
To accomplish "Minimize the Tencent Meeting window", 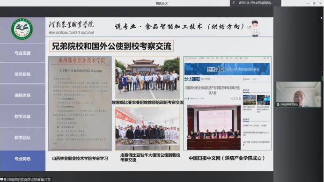I will (x=308, y=3).
